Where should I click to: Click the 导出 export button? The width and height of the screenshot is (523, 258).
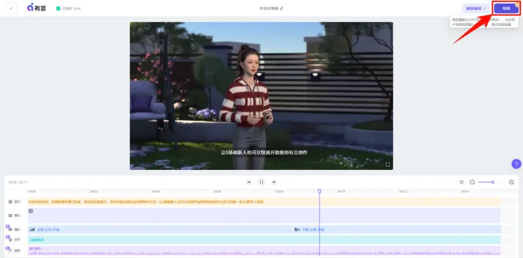pos(506,8)
